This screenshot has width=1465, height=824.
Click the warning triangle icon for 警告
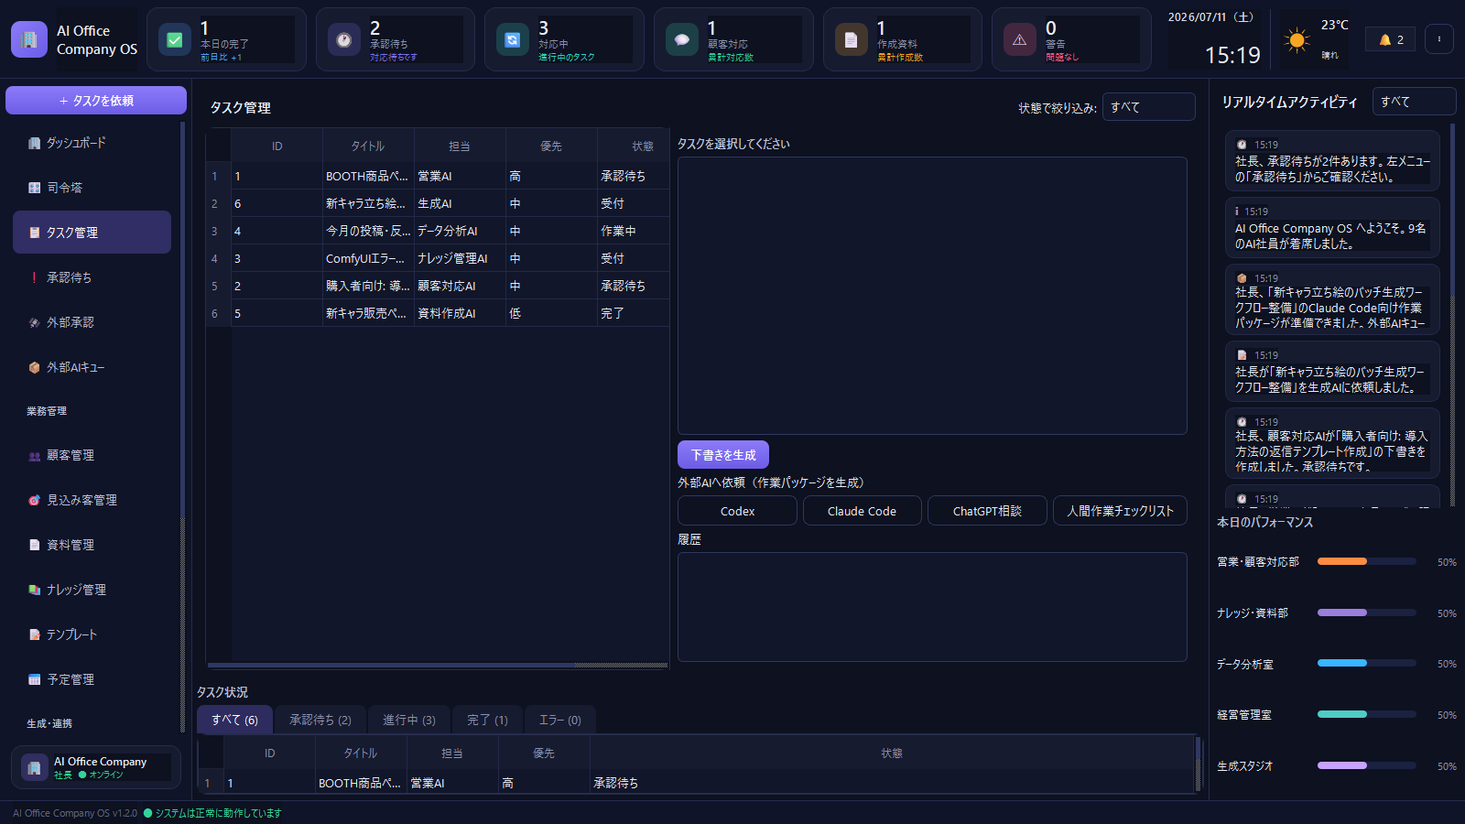click(1020, 39)
